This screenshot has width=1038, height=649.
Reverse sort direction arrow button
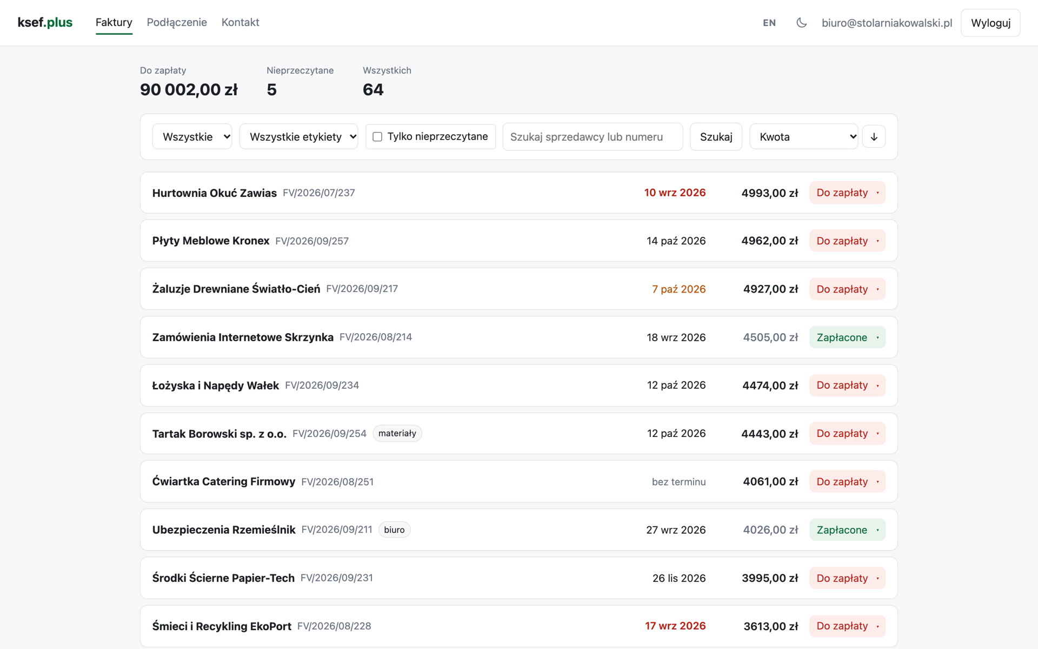click(874, 137)
